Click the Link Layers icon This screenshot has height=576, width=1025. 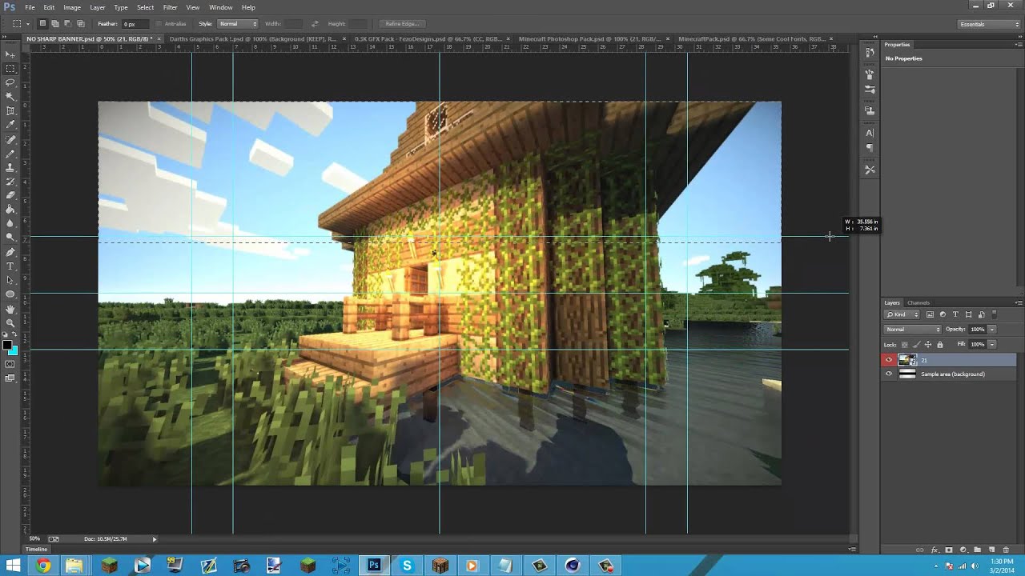pyautogui.click(x=920, y=550)
